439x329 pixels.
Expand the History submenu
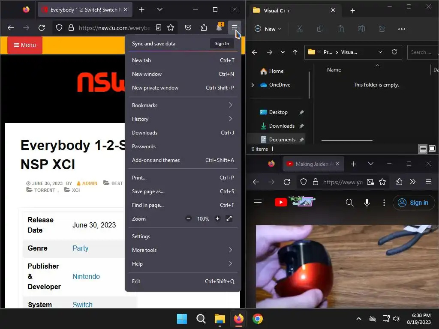[x=183, y=119]
